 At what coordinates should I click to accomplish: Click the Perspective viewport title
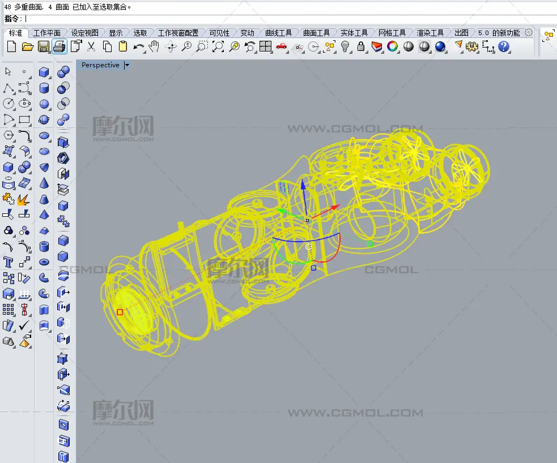point(100,65)
